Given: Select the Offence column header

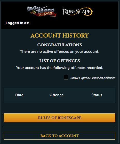Looking at the screenshot, I should [57, 95].
